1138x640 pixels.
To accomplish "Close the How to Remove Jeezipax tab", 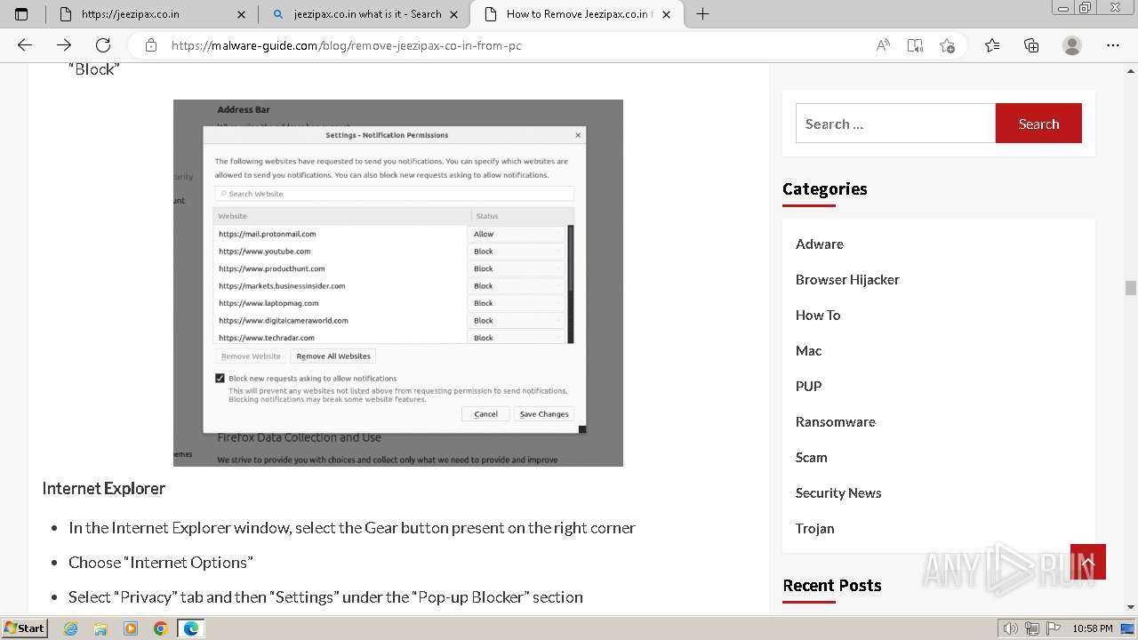I will pos(667,14).
